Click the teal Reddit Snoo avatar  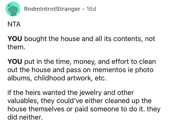click(13, 9)
